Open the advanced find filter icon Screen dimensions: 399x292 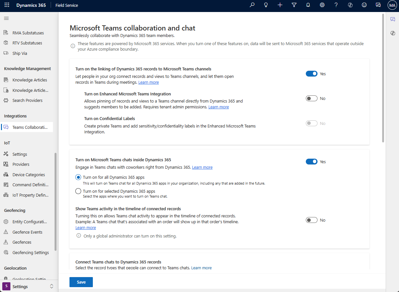[294, 5]
